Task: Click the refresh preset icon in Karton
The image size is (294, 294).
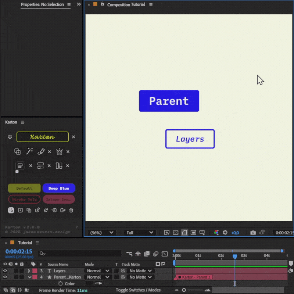Action: coord(46,210)
